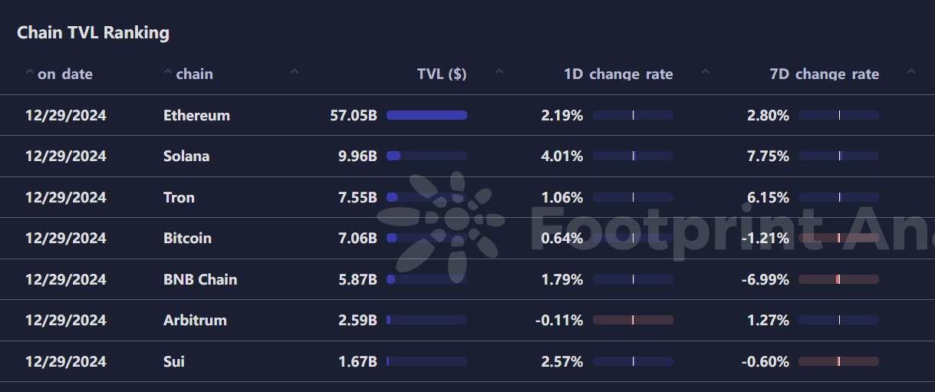Click Bitcoin's red 7D change bar

[839, 238]
